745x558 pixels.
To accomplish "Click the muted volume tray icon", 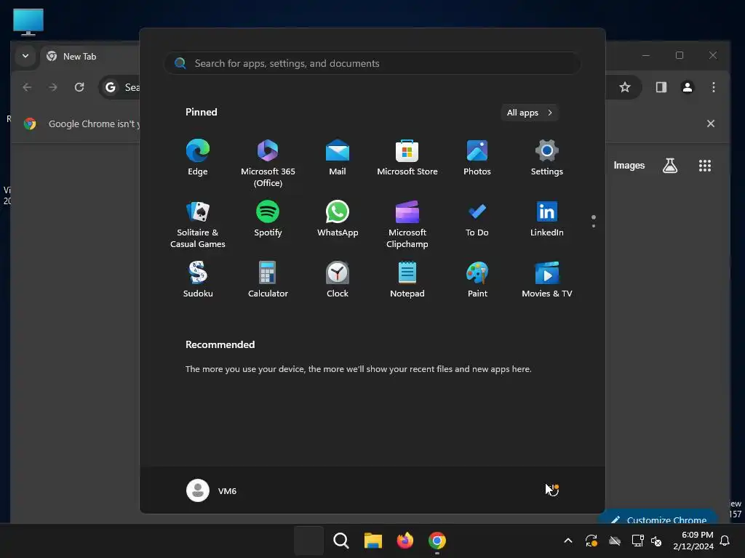I will pos(656,541).
